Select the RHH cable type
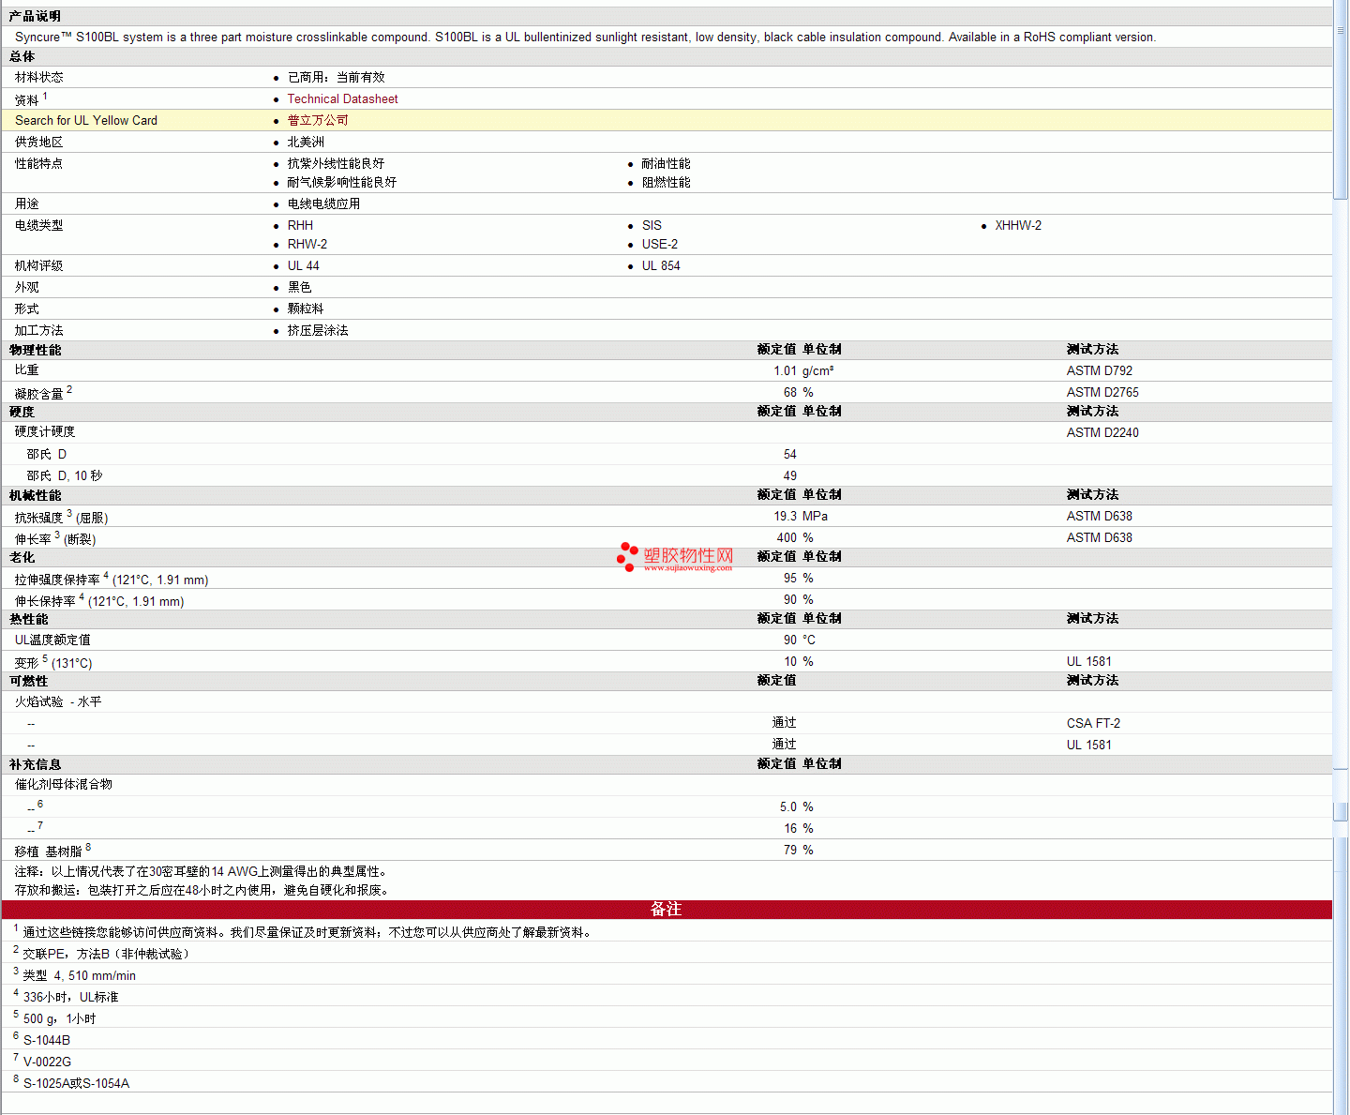Viewport: 1350px width, 1115px height. point(300,225)
